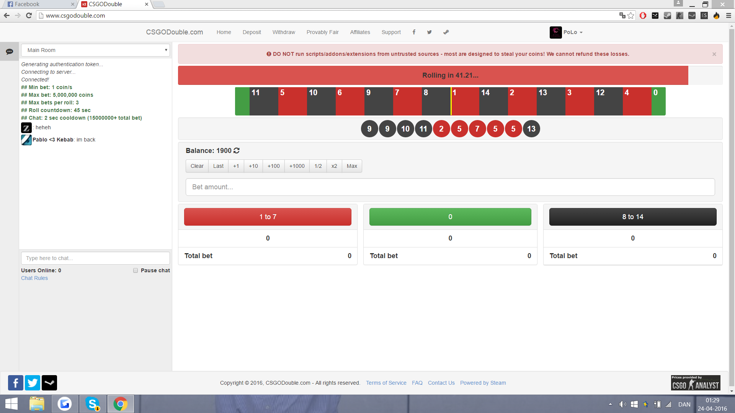Go to Home in navbar
The height and width of the screenshot is (413, 735).
(x=224, y=32)
